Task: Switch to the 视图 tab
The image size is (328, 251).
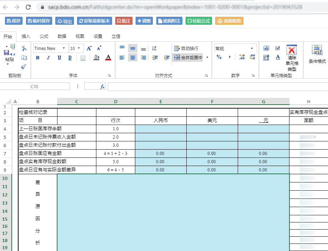Action: (x=80, y=36)
